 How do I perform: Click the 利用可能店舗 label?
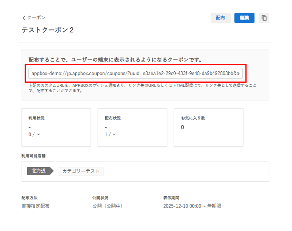tap(34, 156)
